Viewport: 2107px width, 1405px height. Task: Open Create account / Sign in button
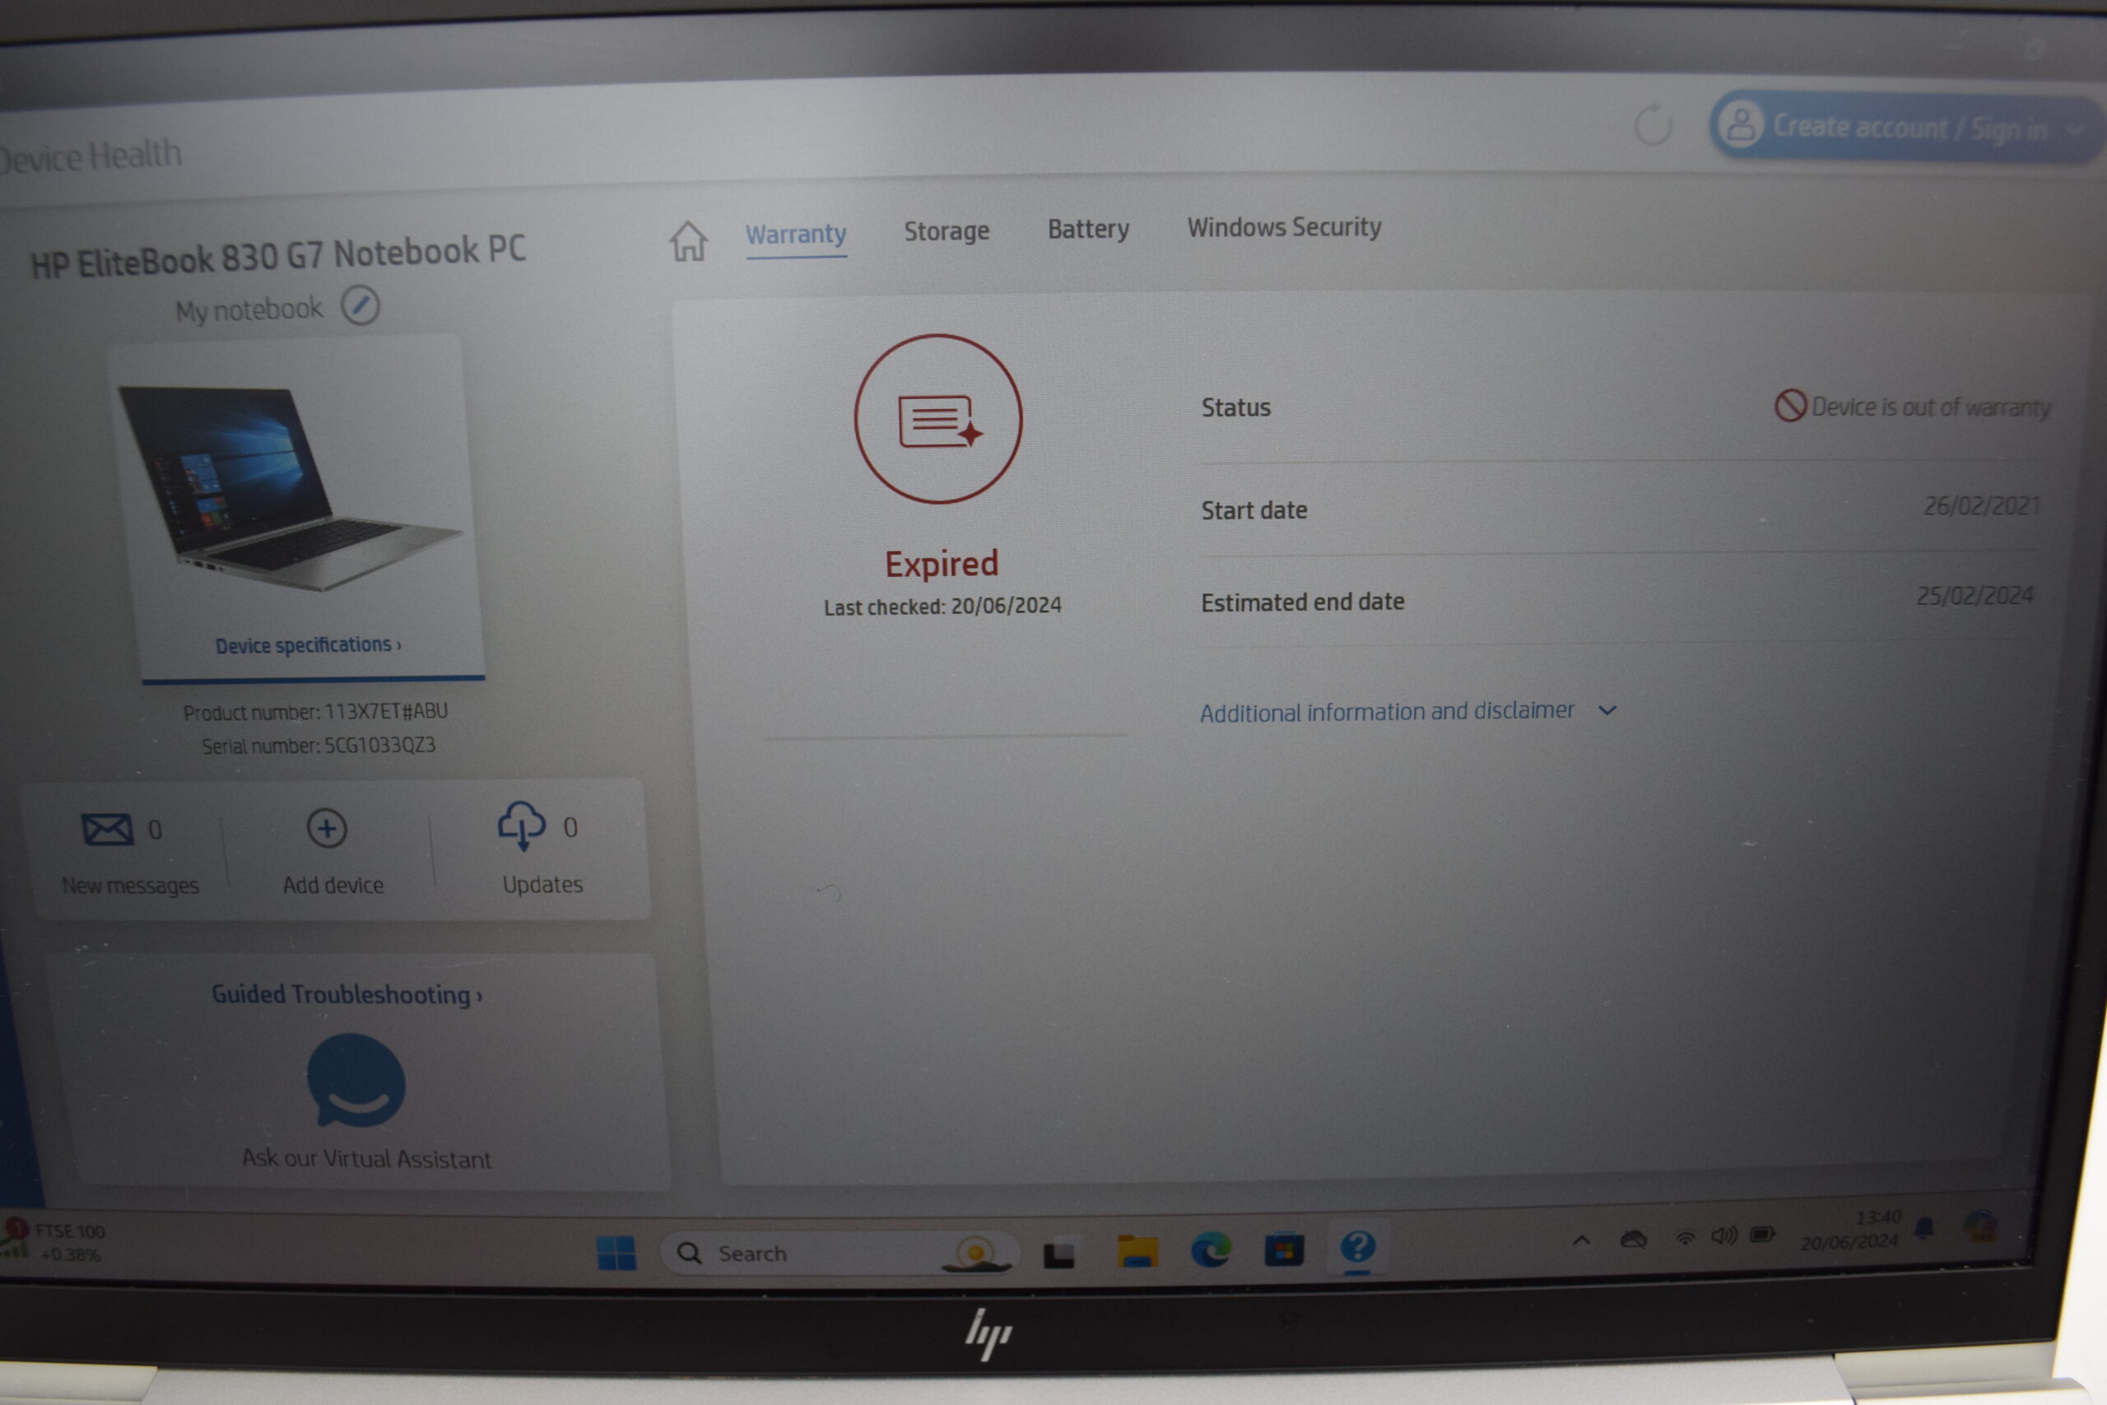point(1906,128)
